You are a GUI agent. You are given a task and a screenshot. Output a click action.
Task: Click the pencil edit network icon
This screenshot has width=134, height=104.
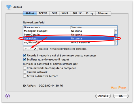tap(35, 49)
